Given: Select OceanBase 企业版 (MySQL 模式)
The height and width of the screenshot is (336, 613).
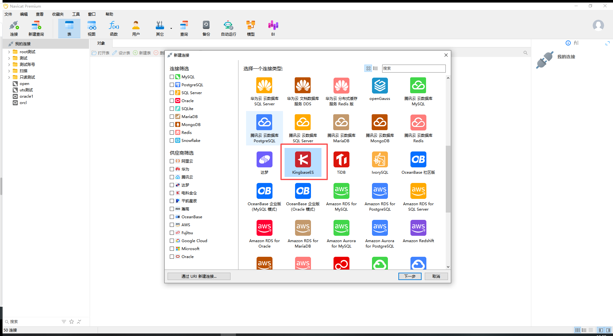Looking at the screenshot, I should [264, 197].
